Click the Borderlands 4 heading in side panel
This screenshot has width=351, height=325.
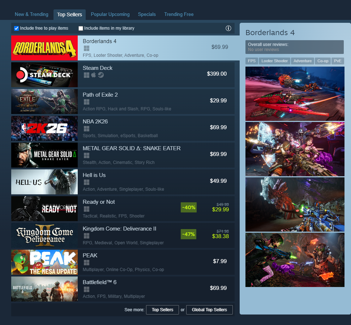tap(270, 33)
